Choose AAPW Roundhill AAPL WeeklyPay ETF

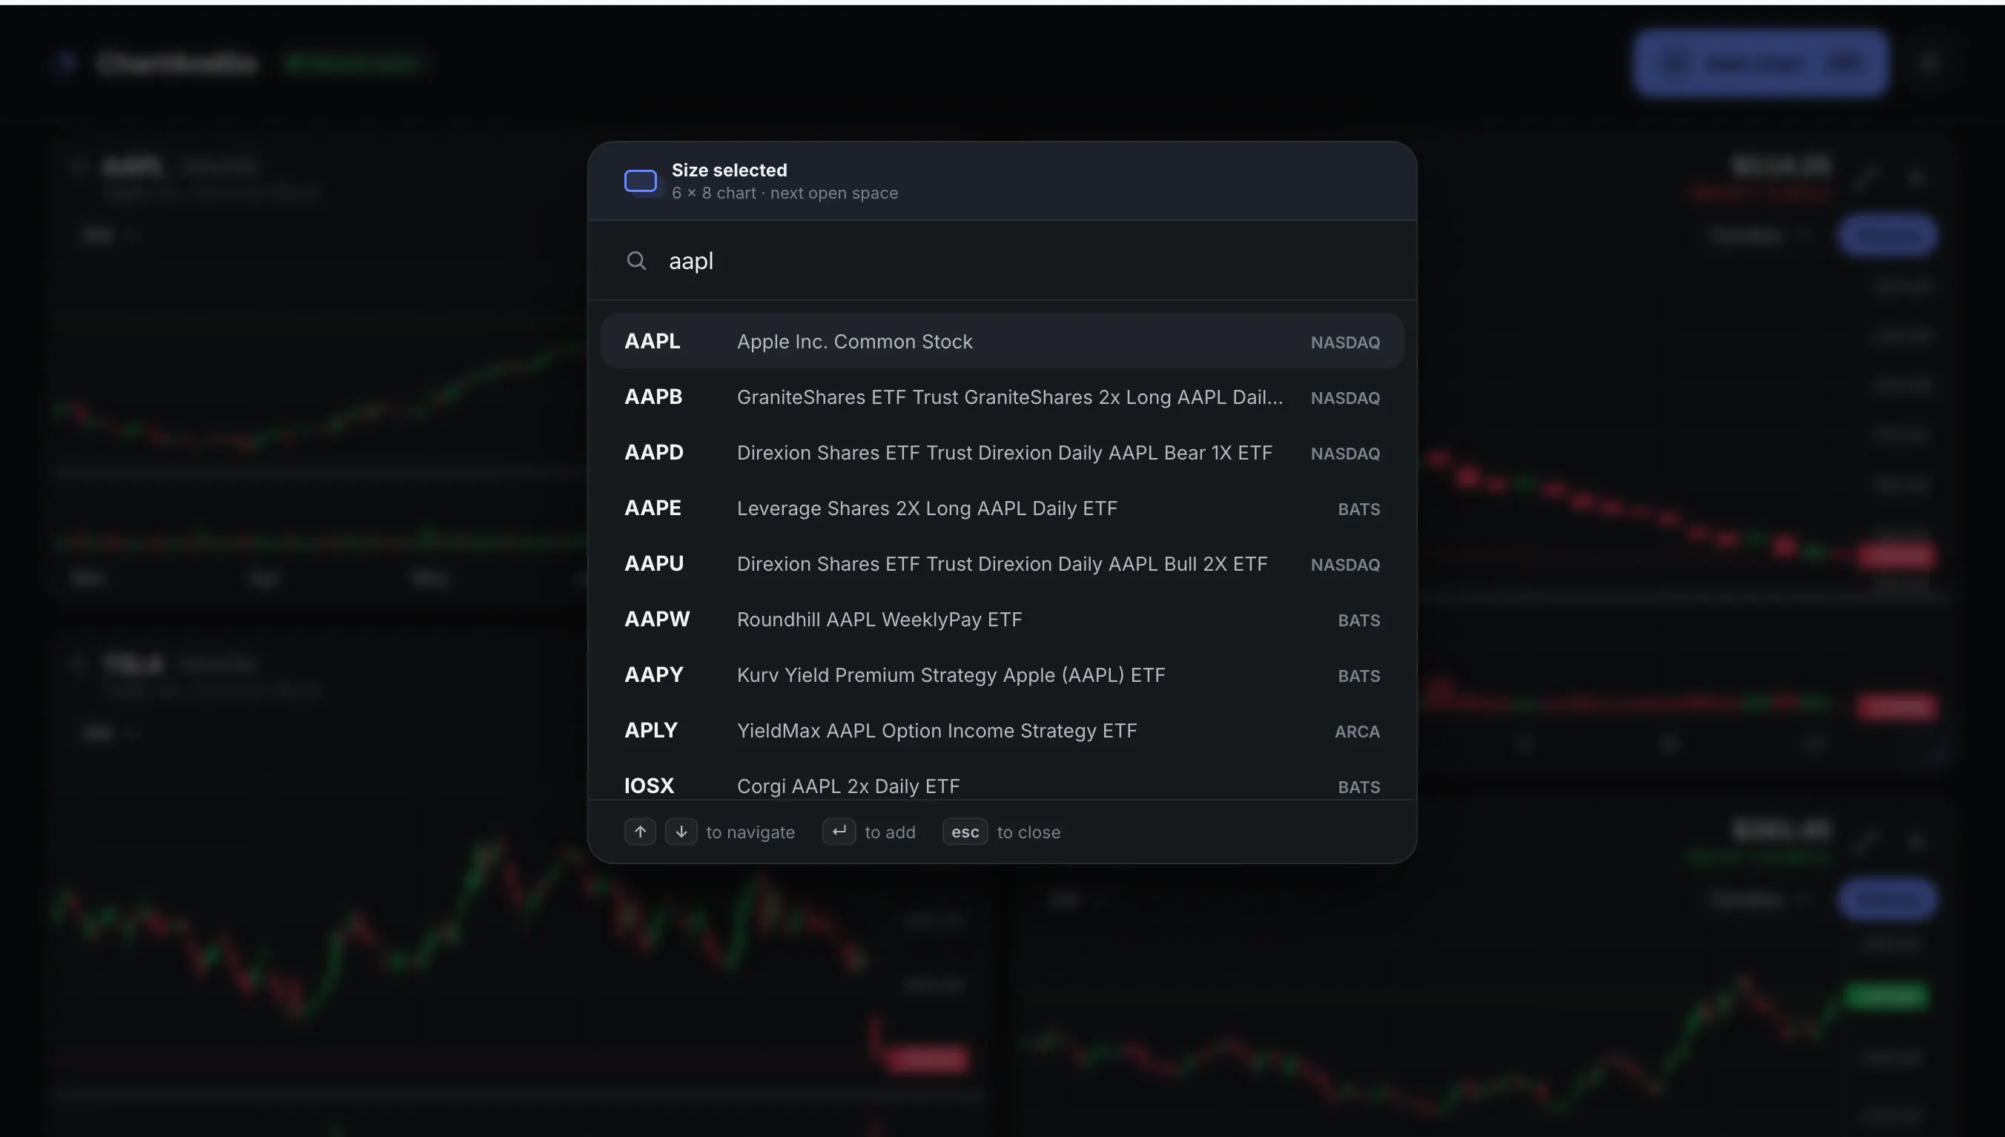(1002, 618)
